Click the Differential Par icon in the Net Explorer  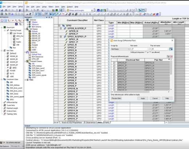point(5,102)
